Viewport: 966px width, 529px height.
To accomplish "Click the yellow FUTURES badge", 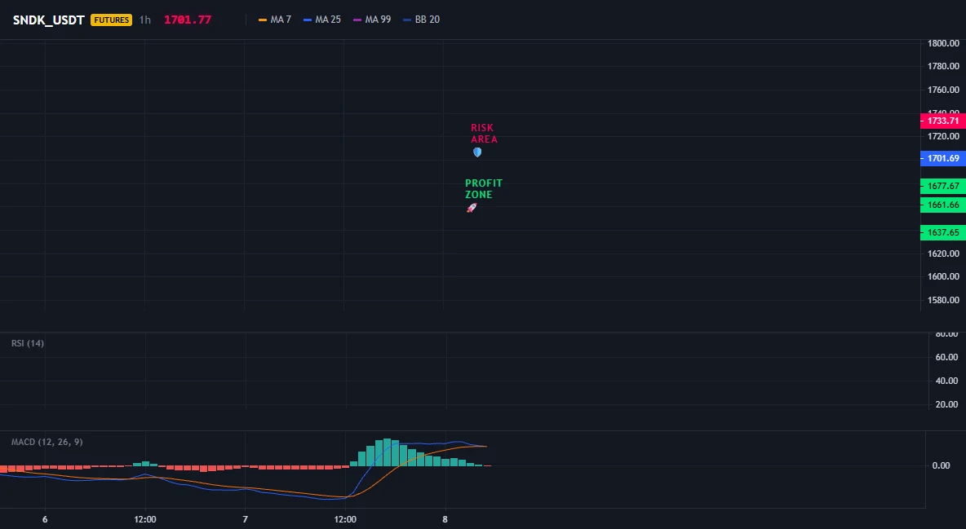I will pos(111,20).
